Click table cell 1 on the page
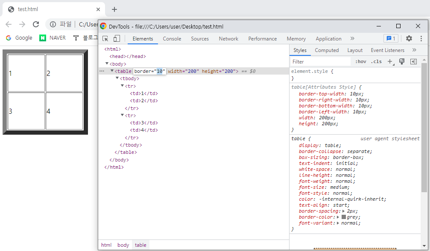 coord(26,73)
